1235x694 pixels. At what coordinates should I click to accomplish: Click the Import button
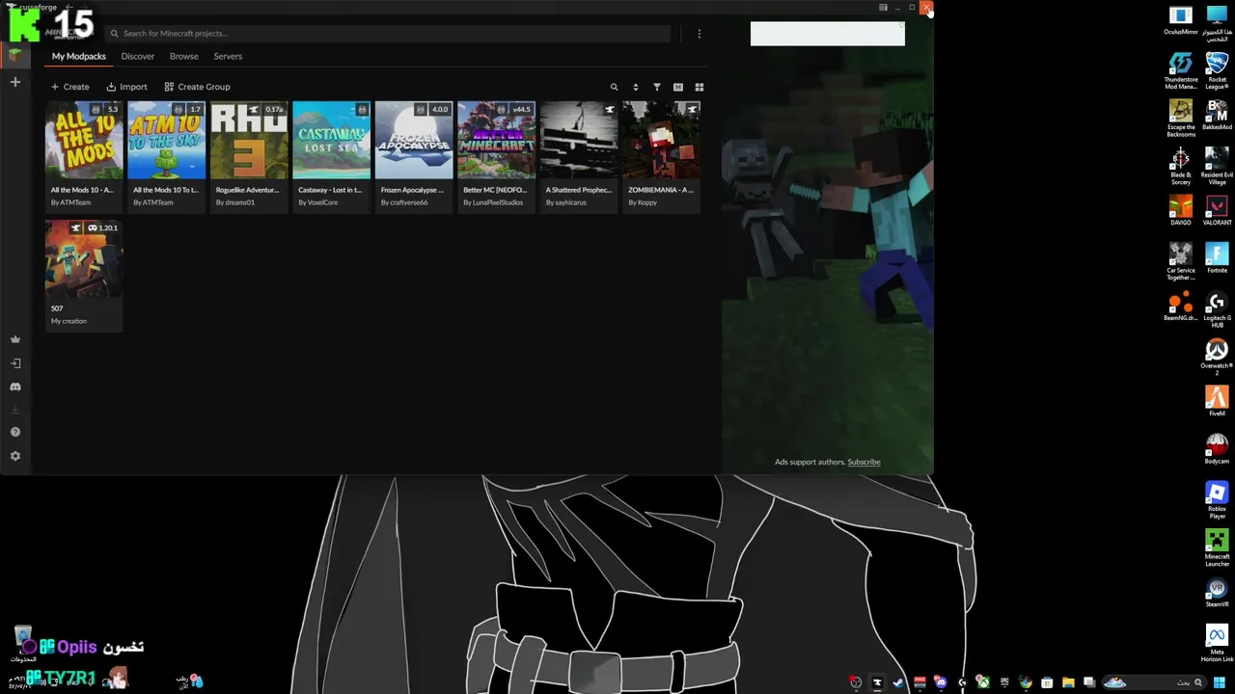click(126, 87)
